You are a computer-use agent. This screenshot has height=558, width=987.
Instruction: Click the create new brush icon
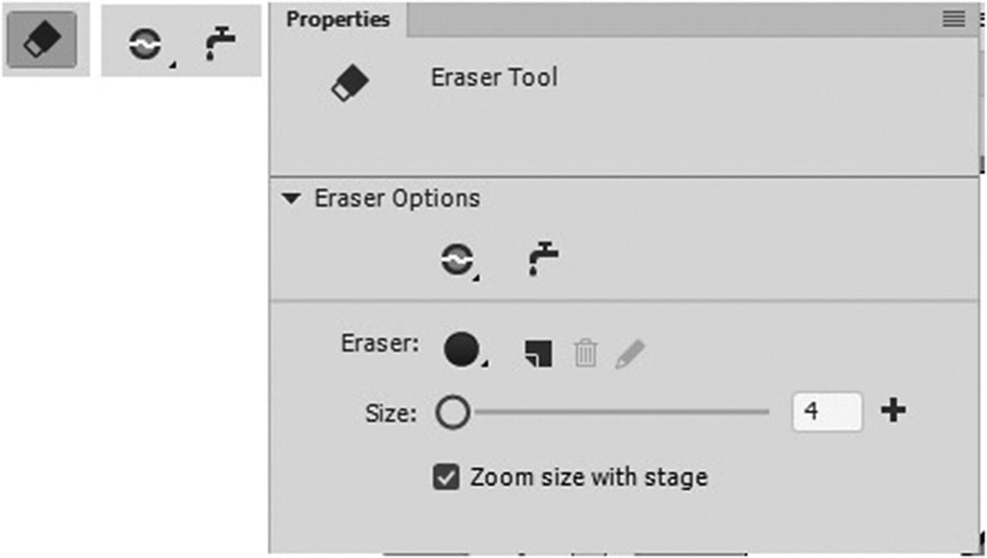pos(539,352)
